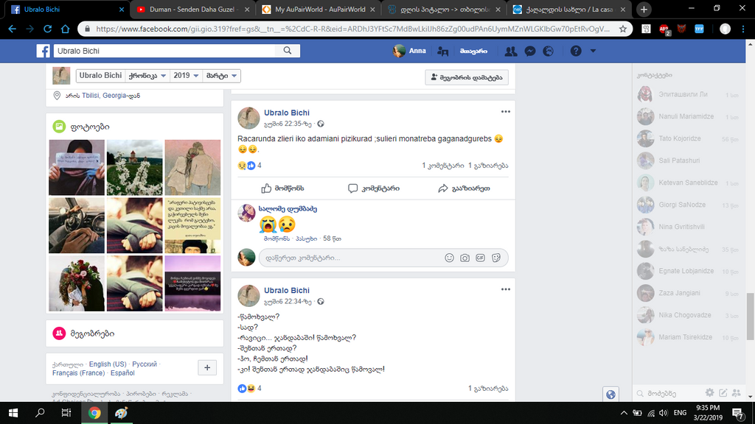Click new message compose icon in chat
This screenshot has width=755, height=424.
tap(723, 393)
